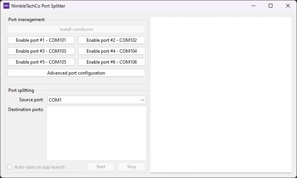Click the Start button
Image resolution: width=297 pixels, height=178 pixels.
point(101,167)
